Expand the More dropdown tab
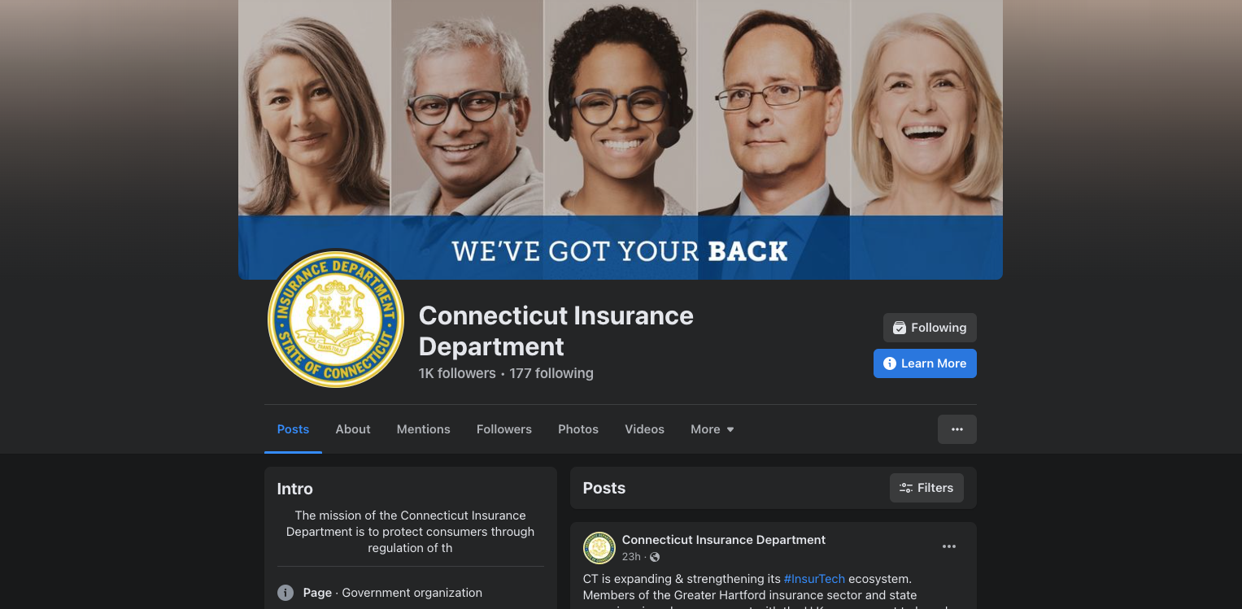Screen dimensions: 1242x609 (713, 429)
